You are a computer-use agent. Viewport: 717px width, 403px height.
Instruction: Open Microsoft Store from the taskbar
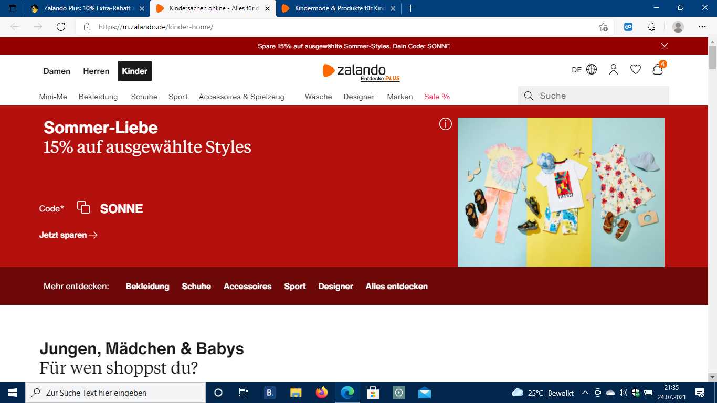373,393
